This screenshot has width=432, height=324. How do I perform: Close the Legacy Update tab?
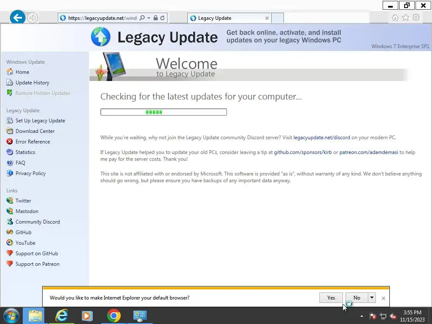click(x=267, y=18)
